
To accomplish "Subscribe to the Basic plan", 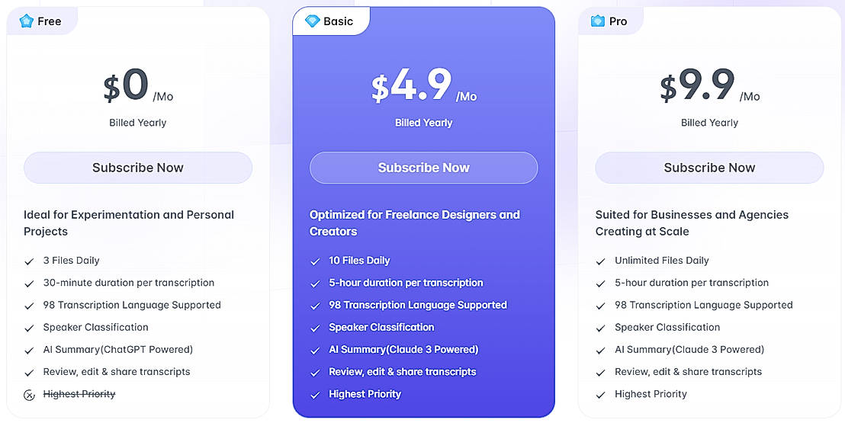I will [x=423, y=168].
